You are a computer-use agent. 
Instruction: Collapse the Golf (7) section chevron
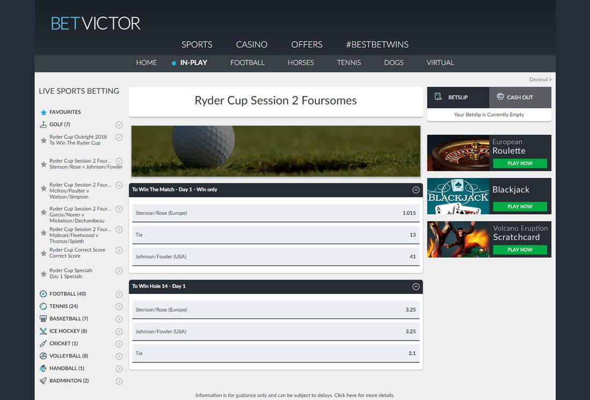pyautogui.click(x=119, y=125)
